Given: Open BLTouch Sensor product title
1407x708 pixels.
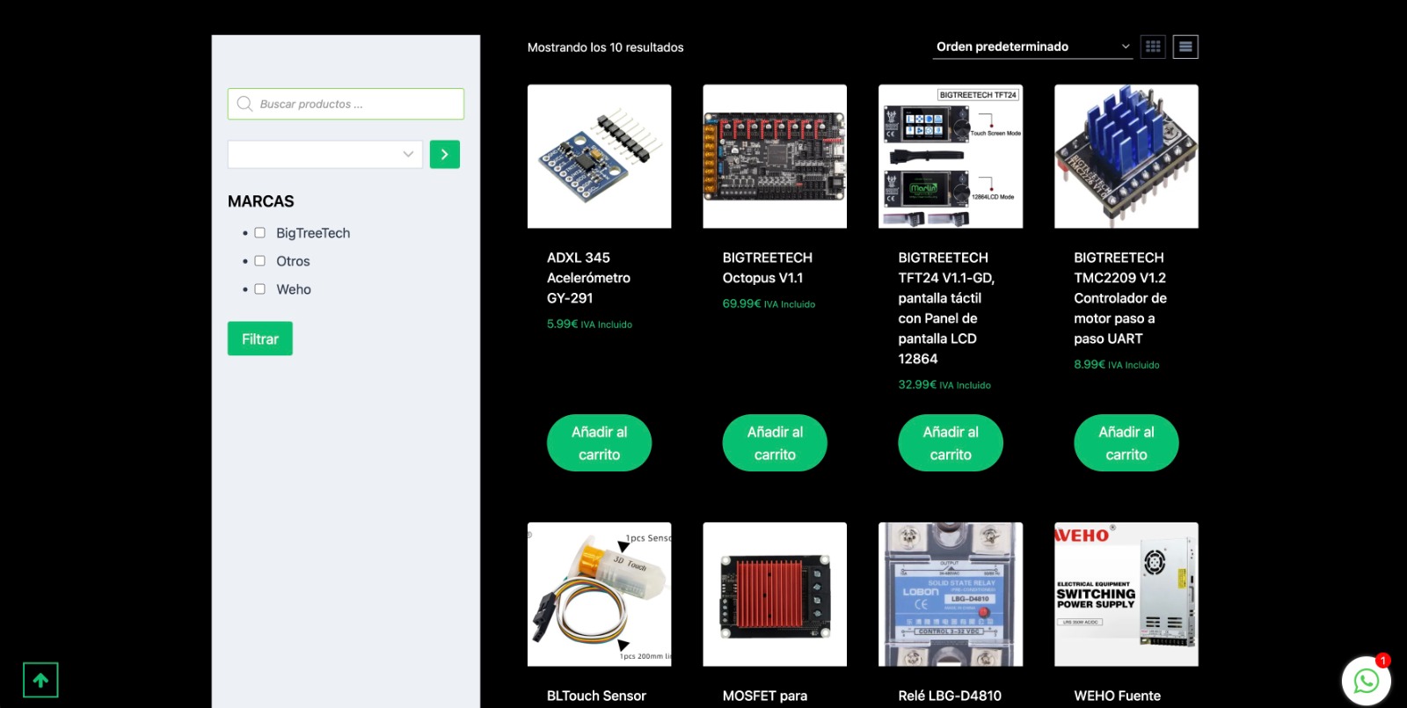Looking at the screenshot, I should pos(596,696).
